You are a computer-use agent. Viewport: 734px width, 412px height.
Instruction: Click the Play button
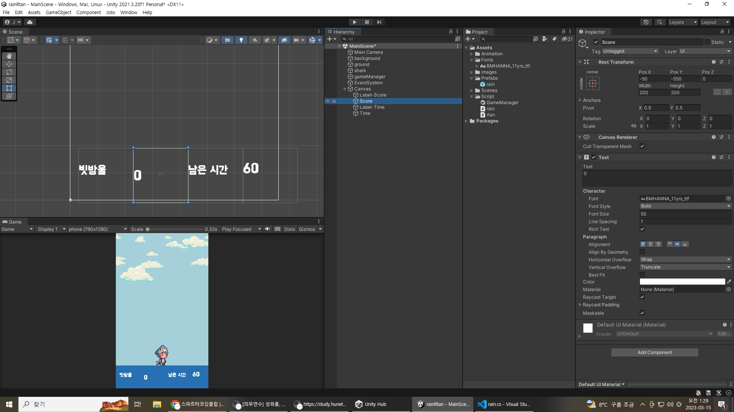point(354,22)
